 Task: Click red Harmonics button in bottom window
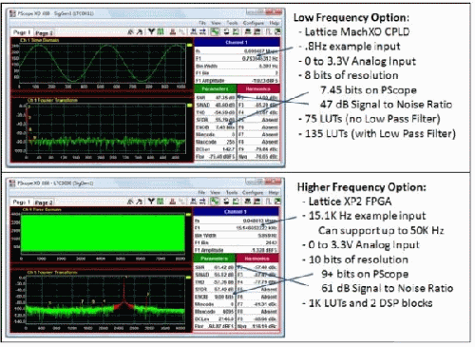257,259
